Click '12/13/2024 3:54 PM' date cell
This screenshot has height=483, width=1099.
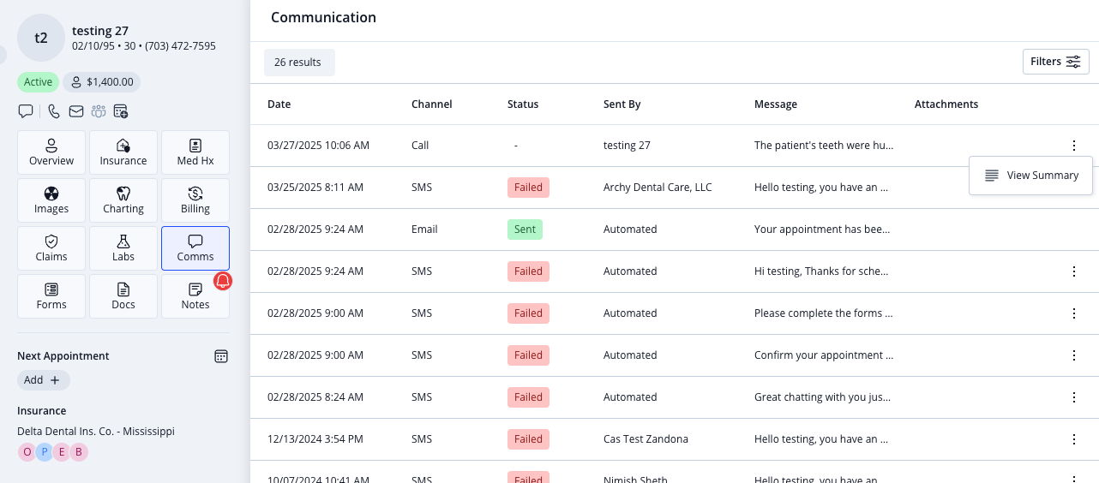[x=315, y=439]
